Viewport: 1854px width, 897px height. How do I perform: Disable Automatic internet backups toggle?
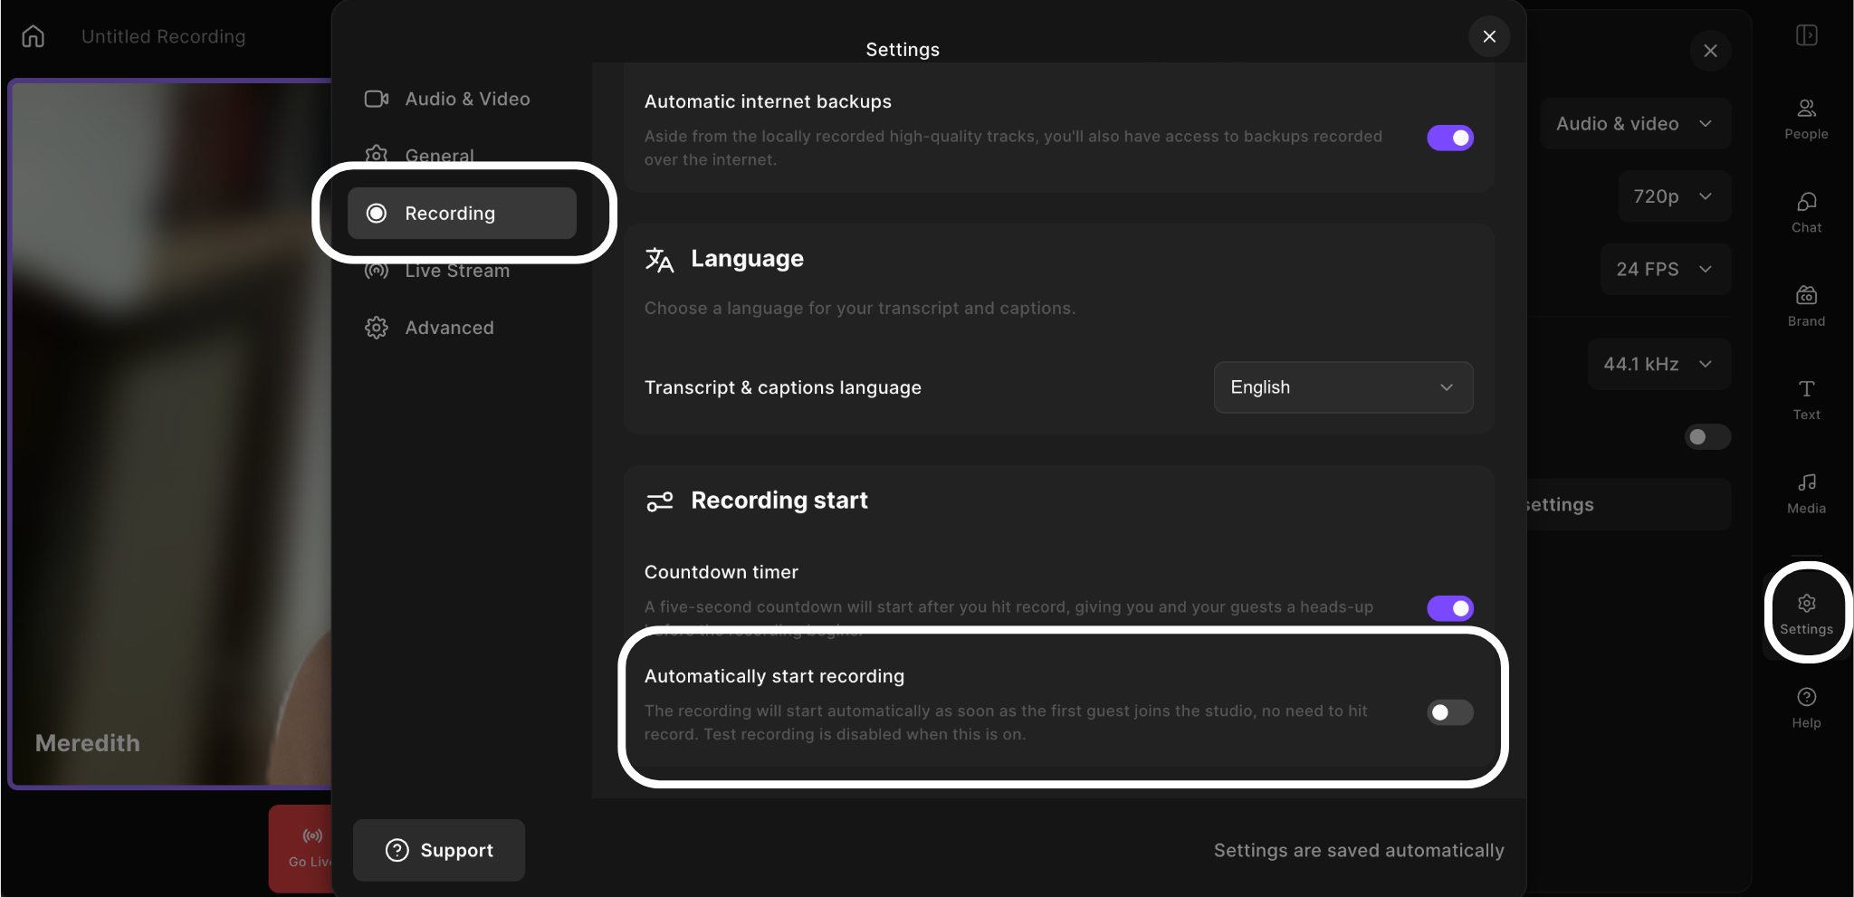(1450, 138)
